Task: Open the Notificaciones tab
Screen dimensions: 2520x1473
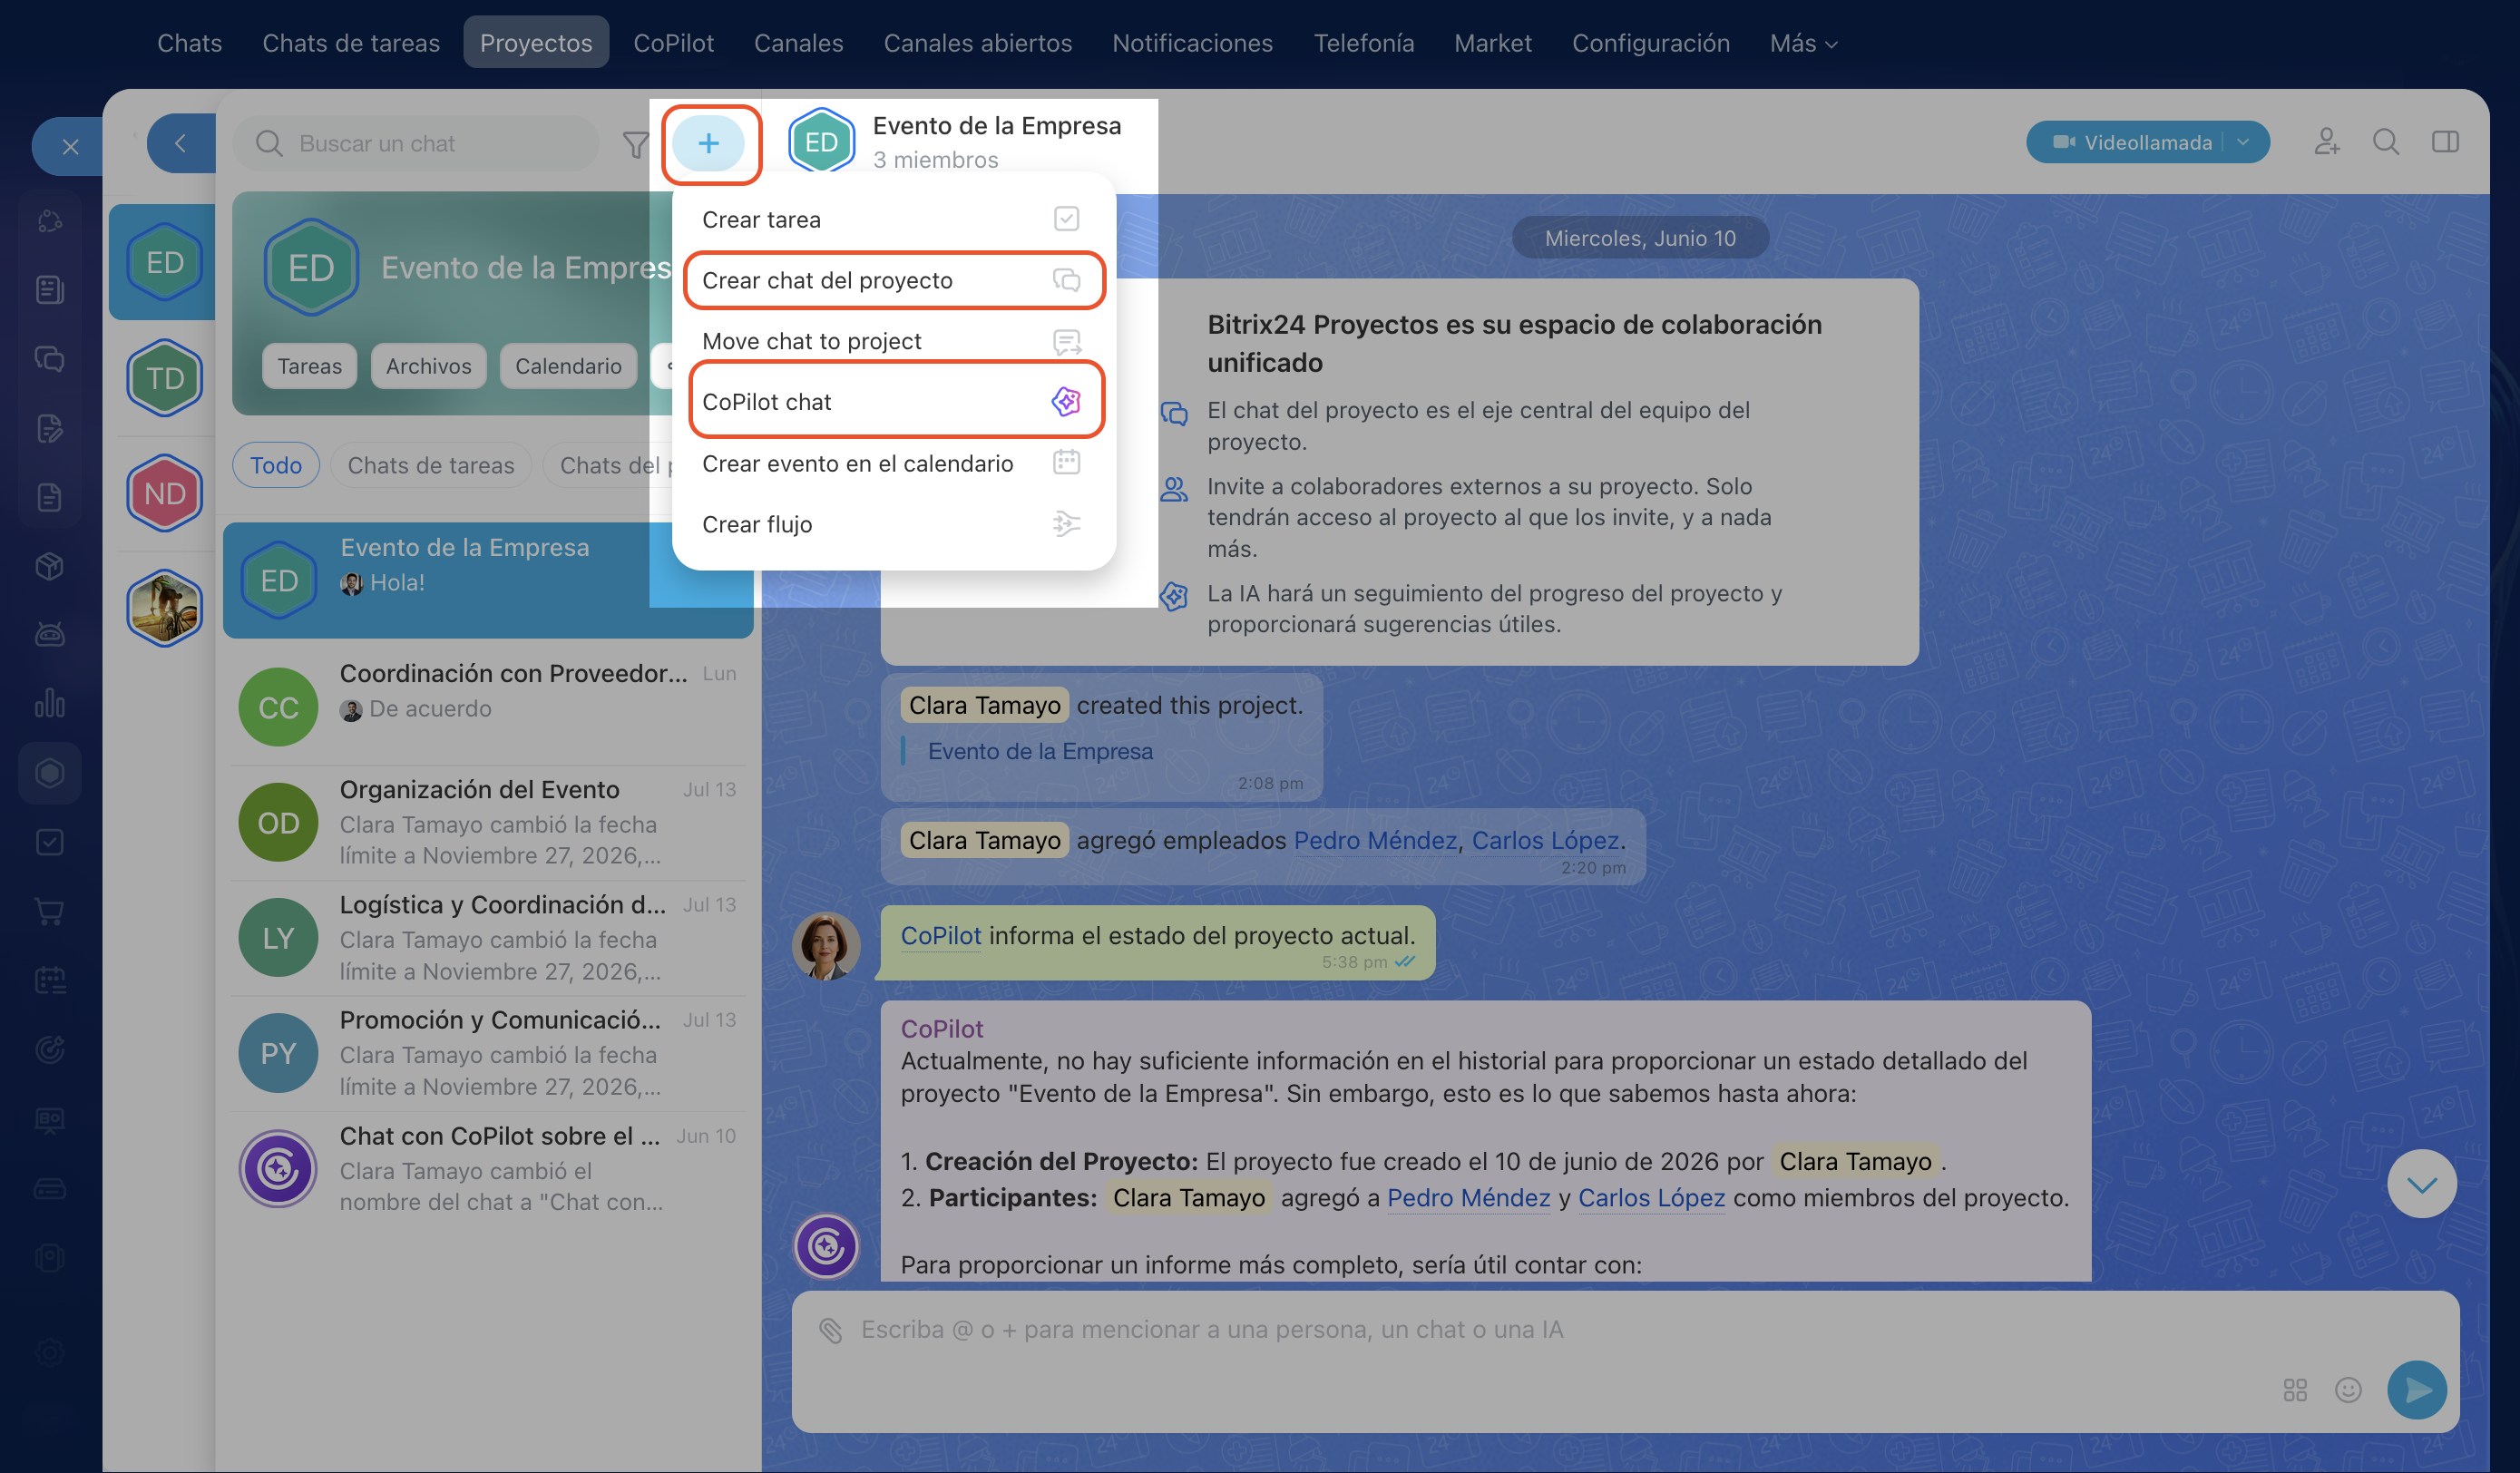Action: [1192, 43]
